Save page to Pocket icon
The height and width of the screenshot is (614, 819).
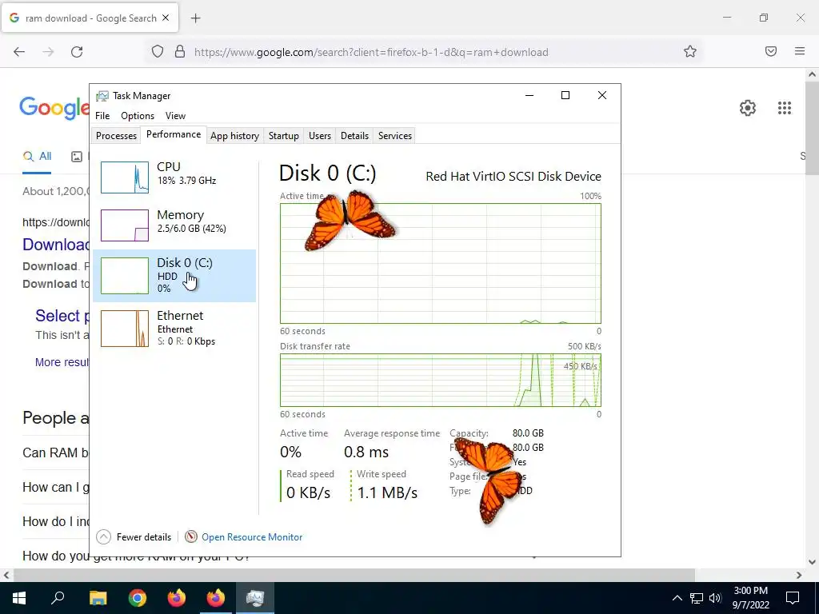771,51
